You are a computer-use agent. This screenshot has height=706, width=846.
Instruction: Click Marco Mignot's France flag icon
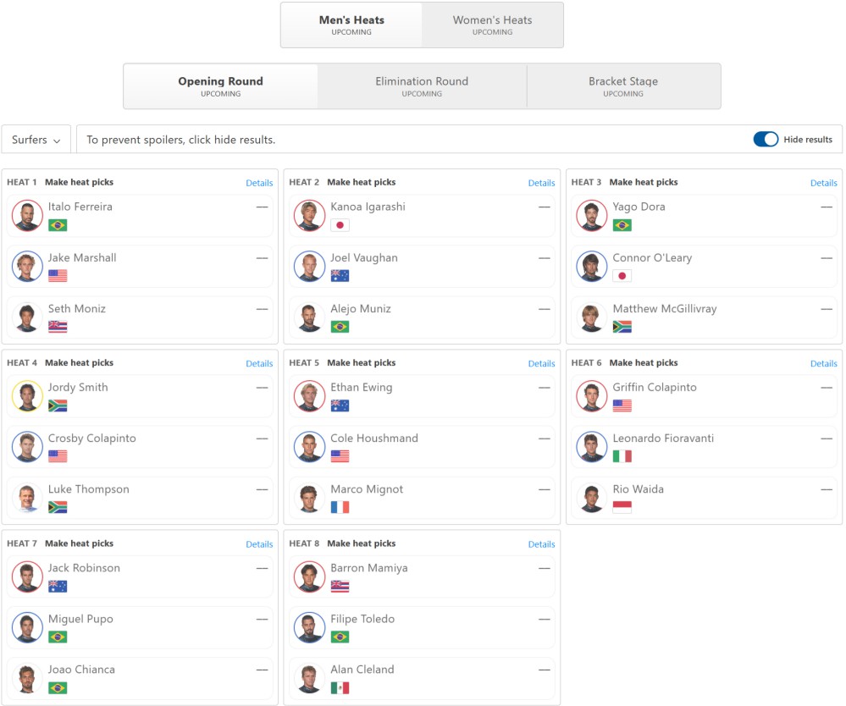(x=340, y=507)
